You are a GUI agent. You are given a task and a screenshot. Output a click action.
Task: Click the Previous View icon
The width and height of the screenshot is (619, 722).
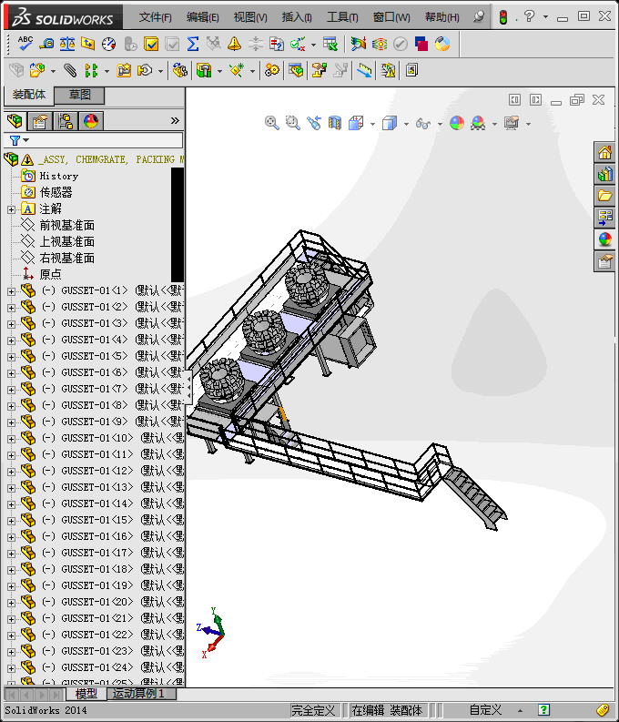314,123
